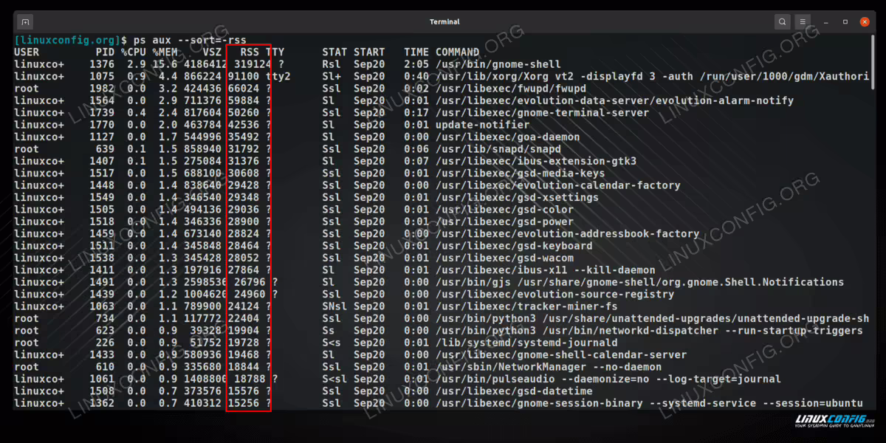The height and width of the screenshot is (443, 886).
Task: Click the PID column header
Action: [x=105, y=52]
